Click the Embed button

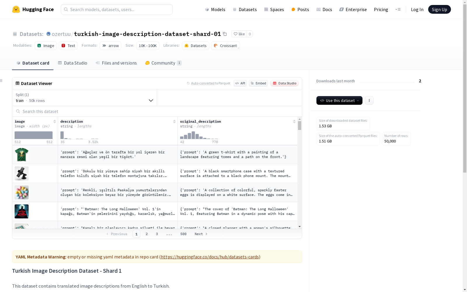(258, 83)
